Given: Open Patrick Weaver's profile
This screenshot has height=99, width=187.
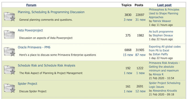Looking at the screenshot, I should pos(162,21).
